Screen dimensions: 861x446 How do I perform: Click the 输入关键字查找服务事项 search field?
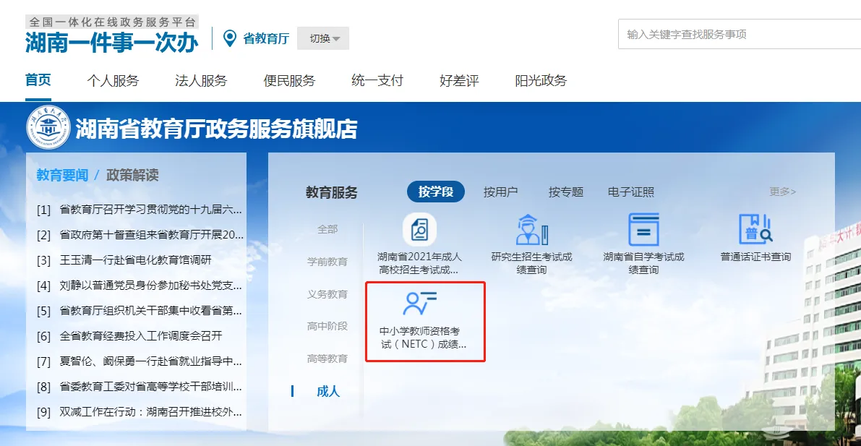point(739,34)
